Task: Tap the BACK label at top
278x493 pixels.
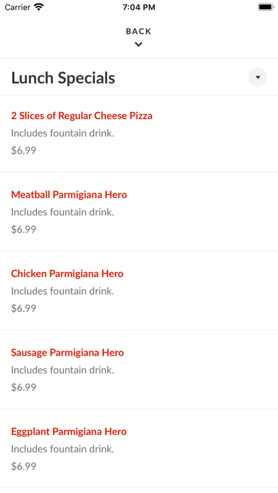Action: click(x=138, y=31)
